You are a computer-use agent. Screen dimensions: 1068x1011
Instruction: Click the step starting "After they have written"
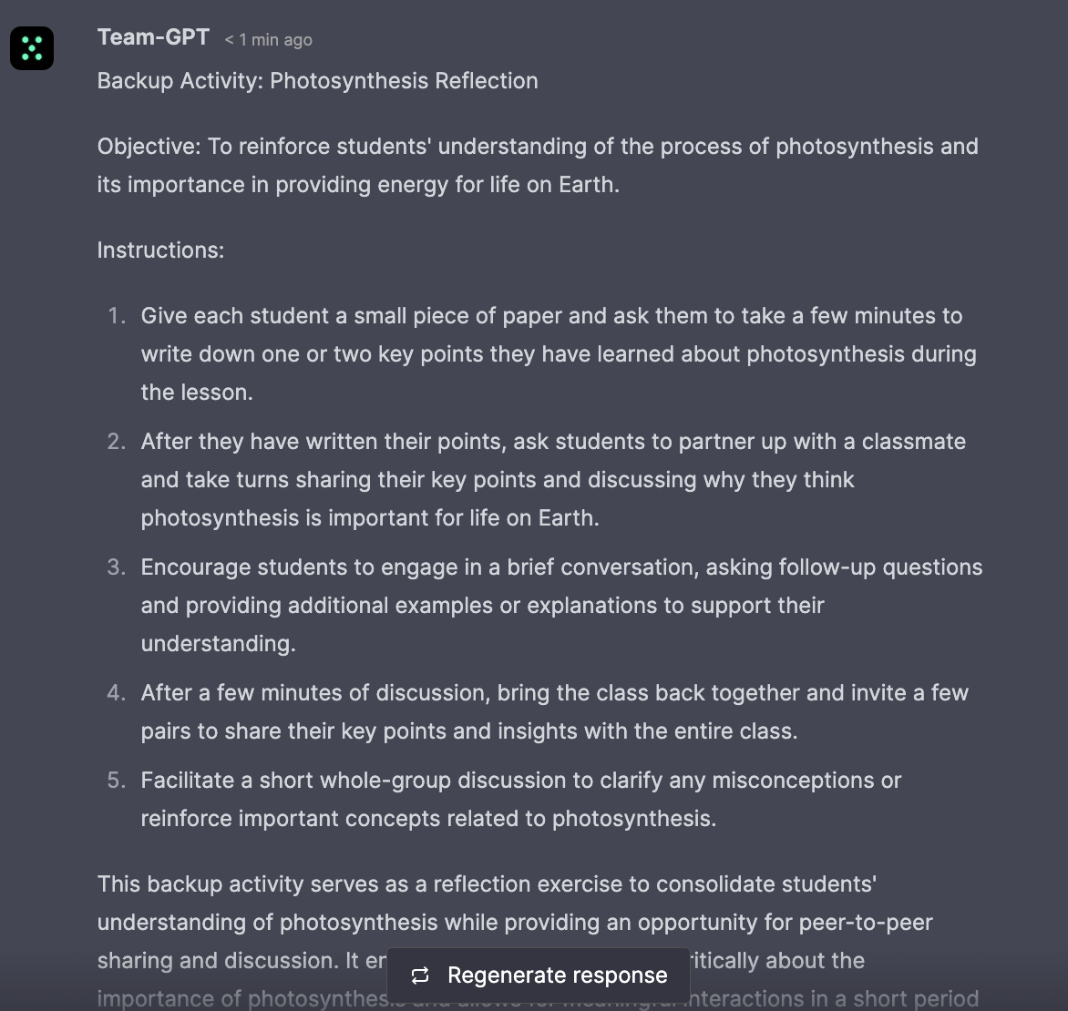coord(552,480)
